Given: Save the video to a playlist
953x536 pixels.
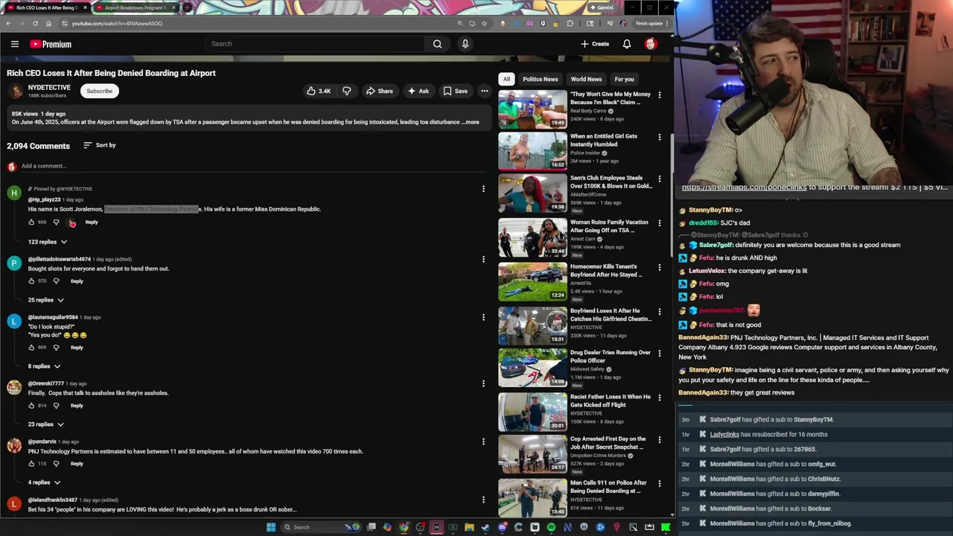Looking at the screenshot, I should (455, 91).
